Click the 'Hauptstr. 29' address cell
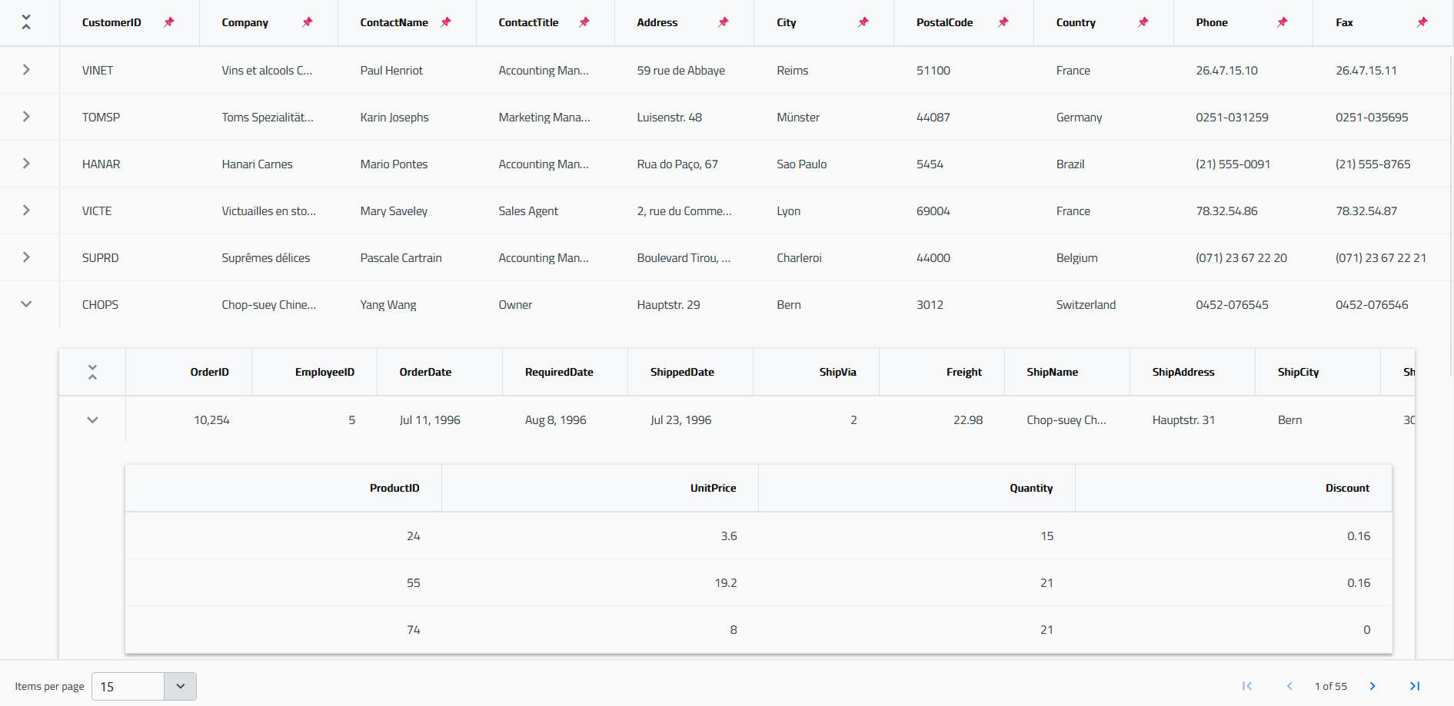This screenshot has width=1454, height=706. click(x=684, y=304)
